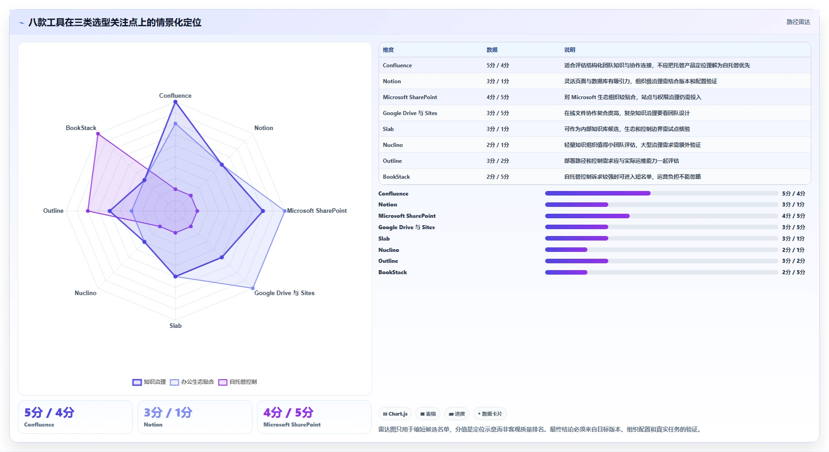Click the Microsoft SharePoint progress bar
This screenshot has height=452, width=829.
click(662, 216)
